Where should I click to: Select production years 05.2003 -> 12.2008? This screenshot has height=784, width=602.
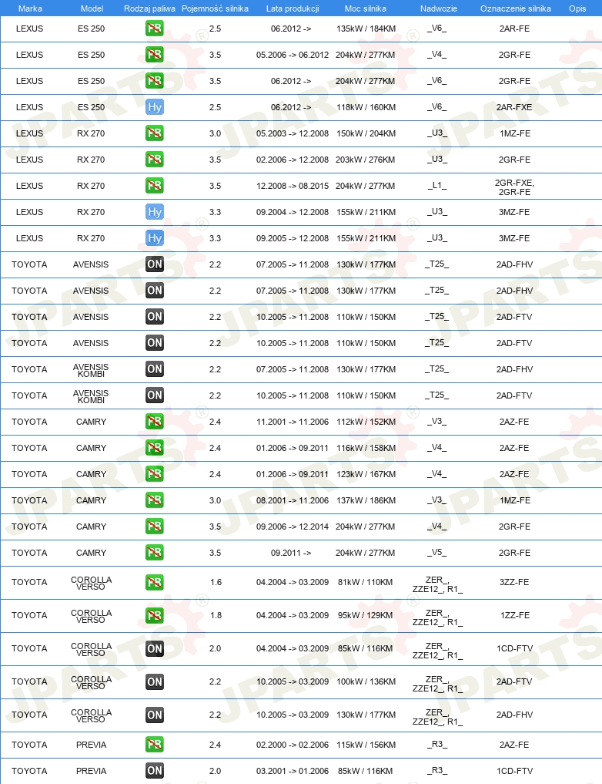click(x=293, y=133)
